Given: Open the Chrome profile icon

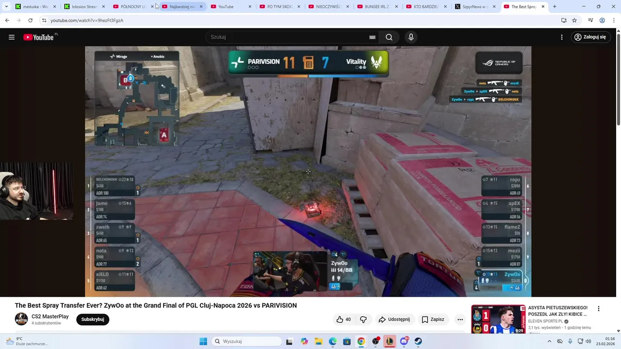Looking at the screenshot, I should 602,20.
